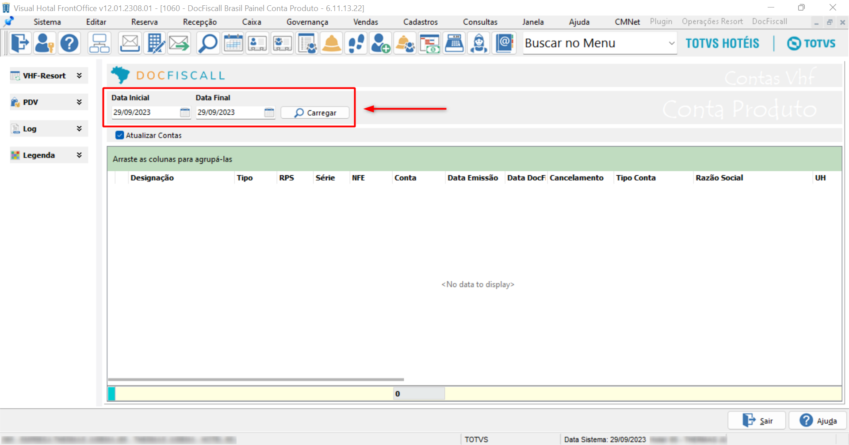This screenshot has width=849, height=445.
Task: Expand the Log sidebar section
Action: coord(79,128)
